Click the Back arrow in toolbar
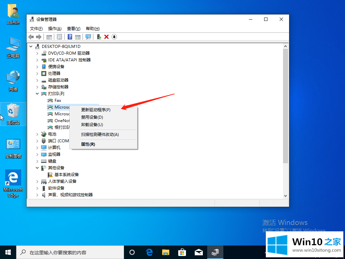Viewport: 345px width, 259px height. click(31, 37)
